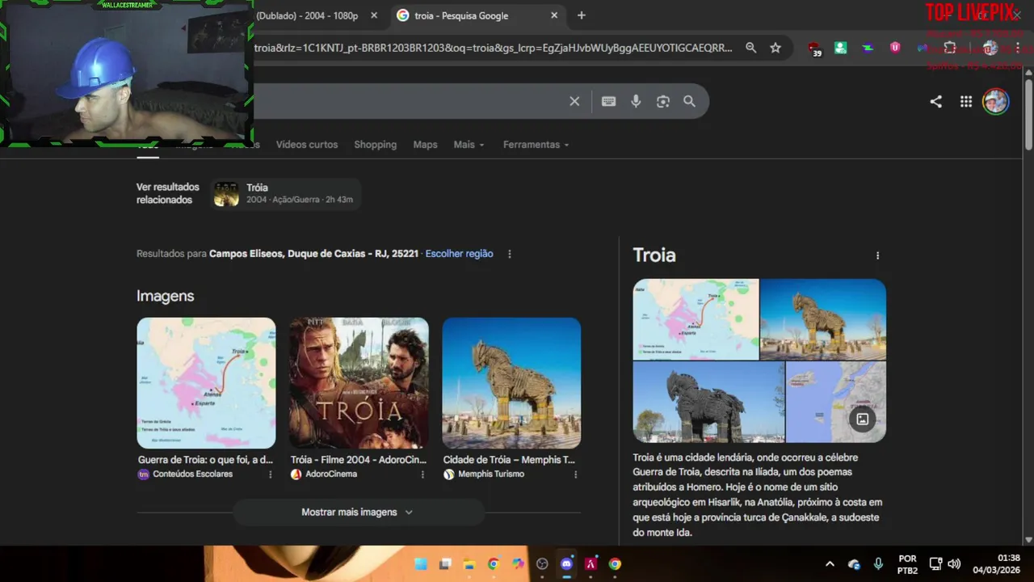This screenshot has height=582, width=1034.
Task: Switch to the Vídeos curtos tab
Action: point(307,145)
